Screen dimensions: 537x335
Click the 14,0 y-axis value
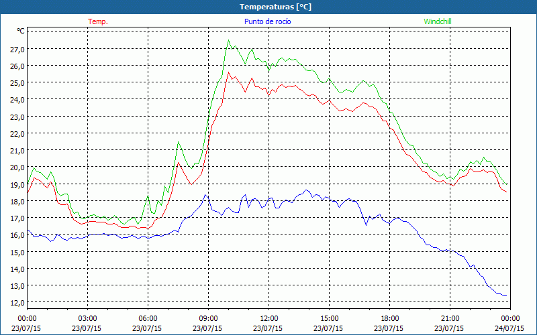(x=17, y=269)
